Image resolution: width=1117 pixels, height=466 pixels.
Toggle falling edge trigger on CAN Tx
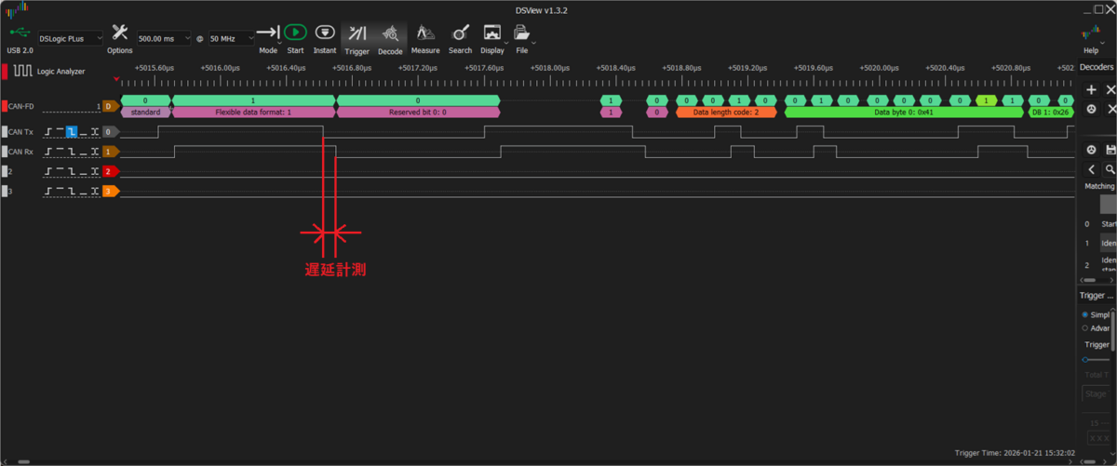71,132
